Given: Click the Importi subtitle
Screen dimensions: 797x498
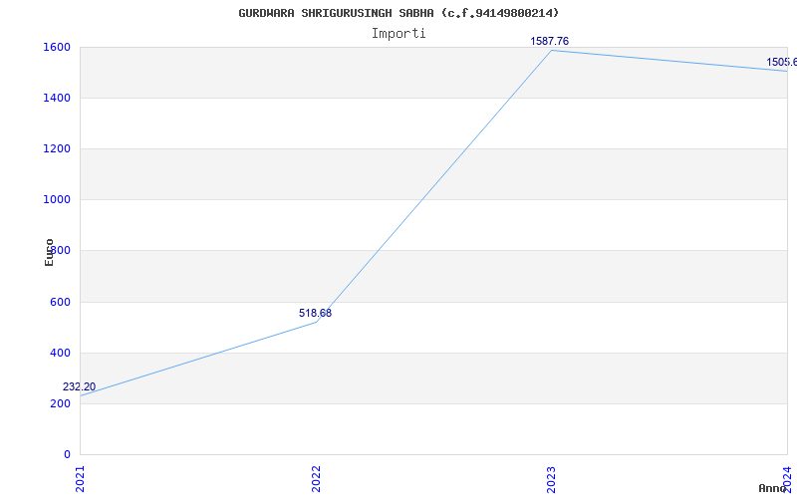Looking at the screenshot, I should pos(398,34).
